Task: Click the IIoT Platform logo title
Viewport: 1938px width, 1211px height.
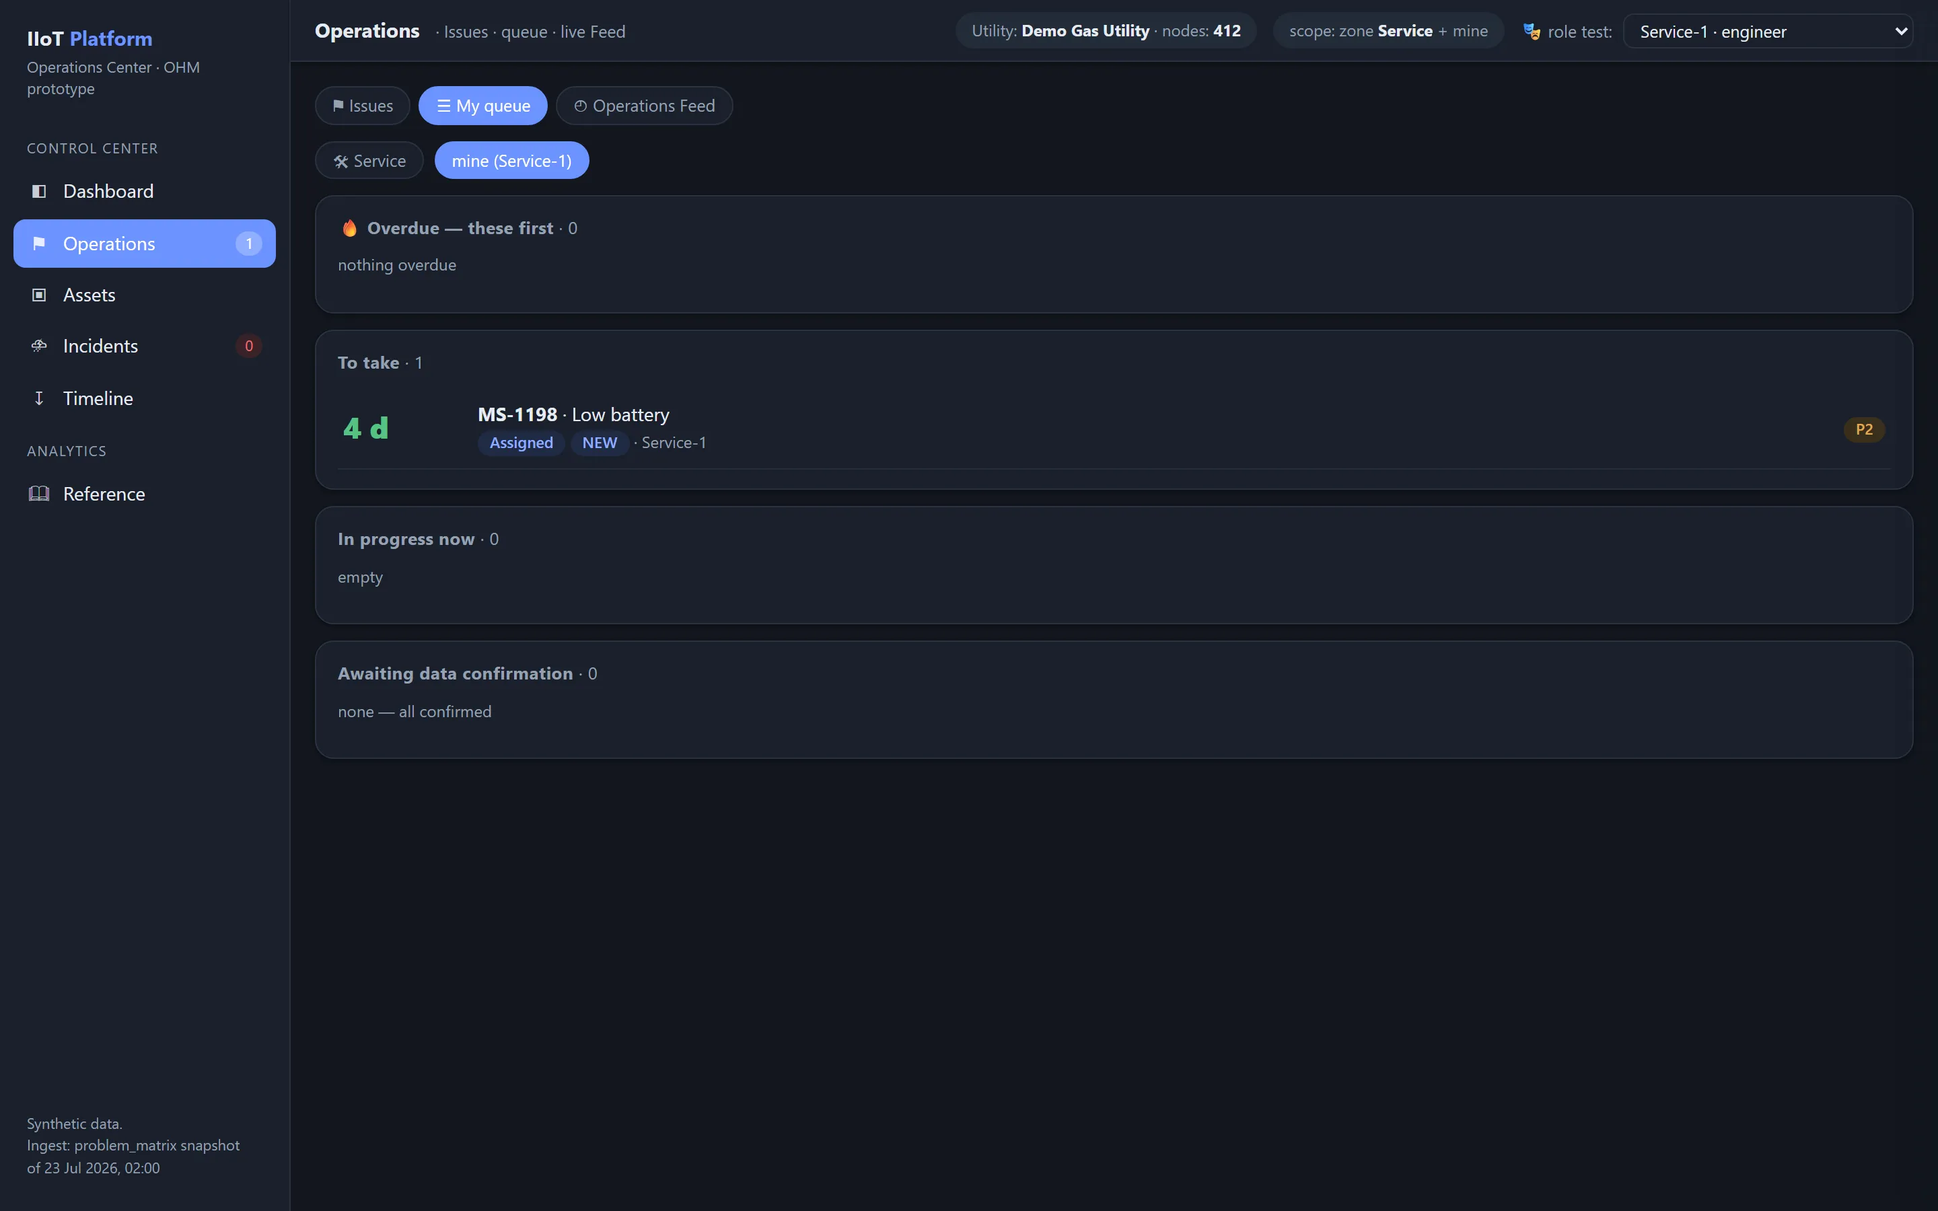Action: pyautogui.click(x=89, y=38)
